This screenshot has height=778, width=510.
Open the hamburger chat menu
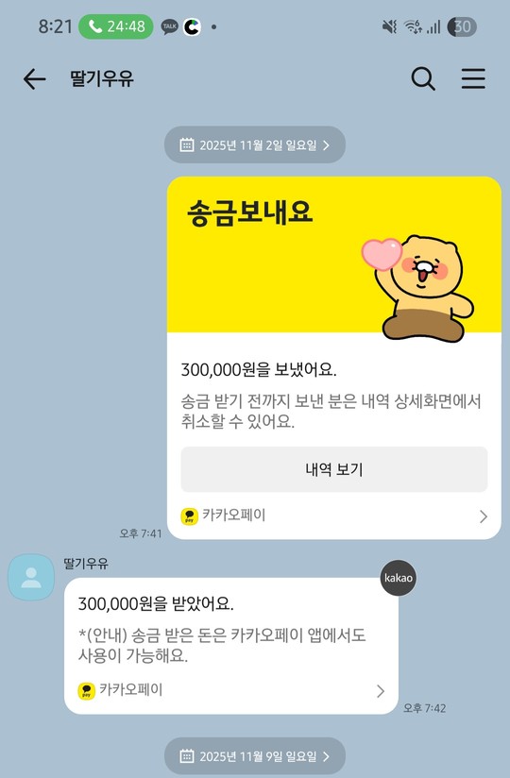[473, 79]
